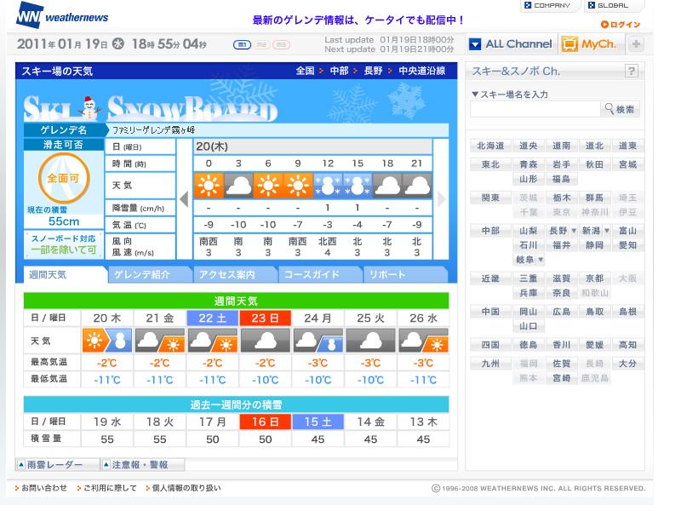Click the cloudy icon at hour 3
The width and height of the screenshot is (681, 511).
coord(238,186)
